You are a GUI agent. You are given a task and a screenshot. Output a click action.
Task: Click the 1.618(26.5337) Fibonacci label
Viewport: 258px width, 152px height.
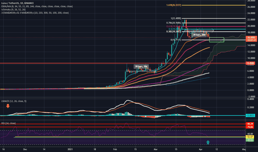tap(174, 5)
